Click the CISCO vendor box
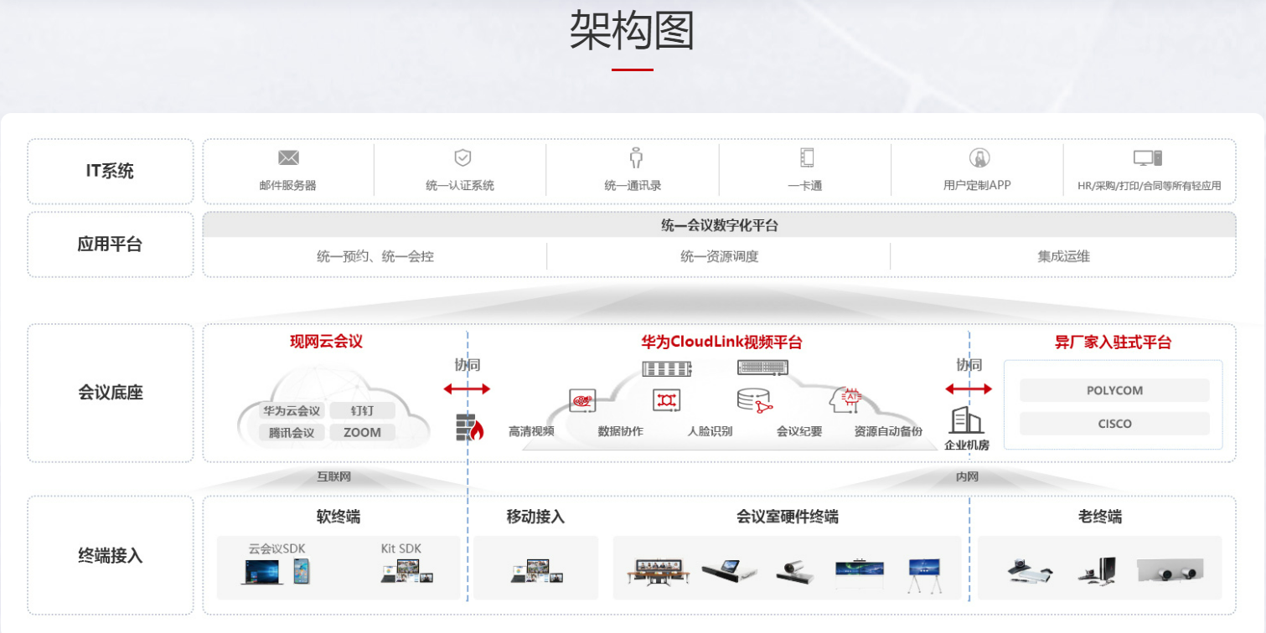The width and height of the screenshot is (1266, 633). (x=1114, y=424)
